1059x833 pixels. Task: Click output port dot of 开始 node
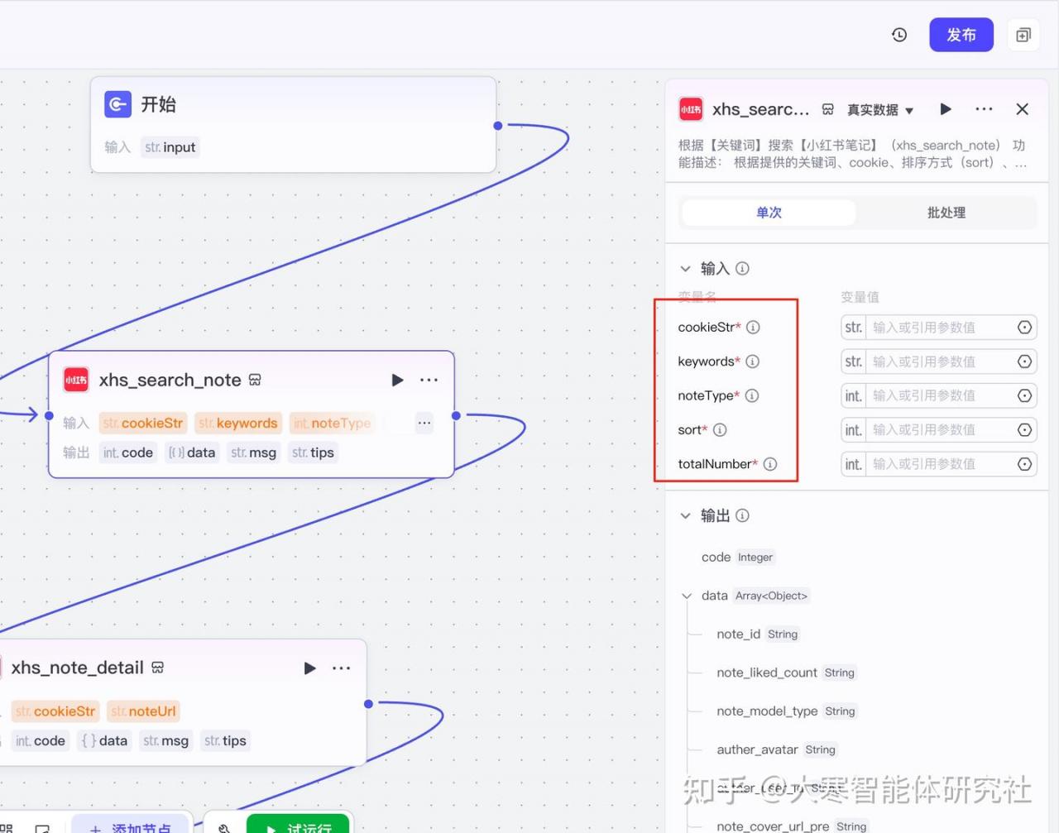point(497,126)
